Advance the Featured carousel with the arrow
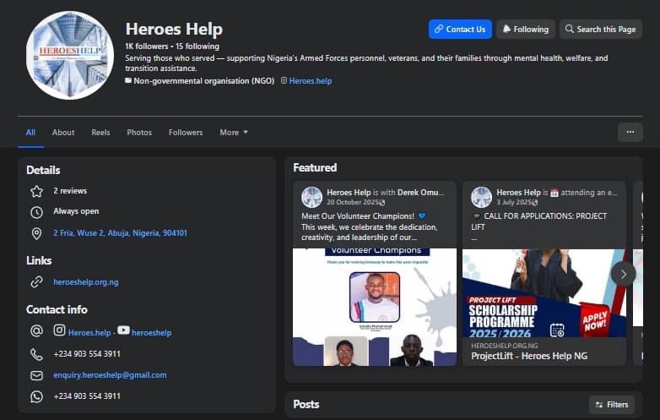660x420 pixels. point(624,275)
